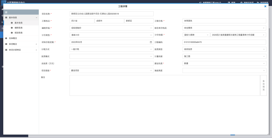Click inside the 备注 text area
Screen dimensions: 272x138
point(165,85)
